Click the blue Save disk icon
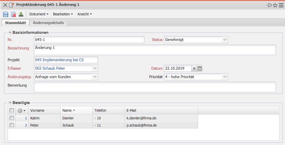 tap(6, 14)
